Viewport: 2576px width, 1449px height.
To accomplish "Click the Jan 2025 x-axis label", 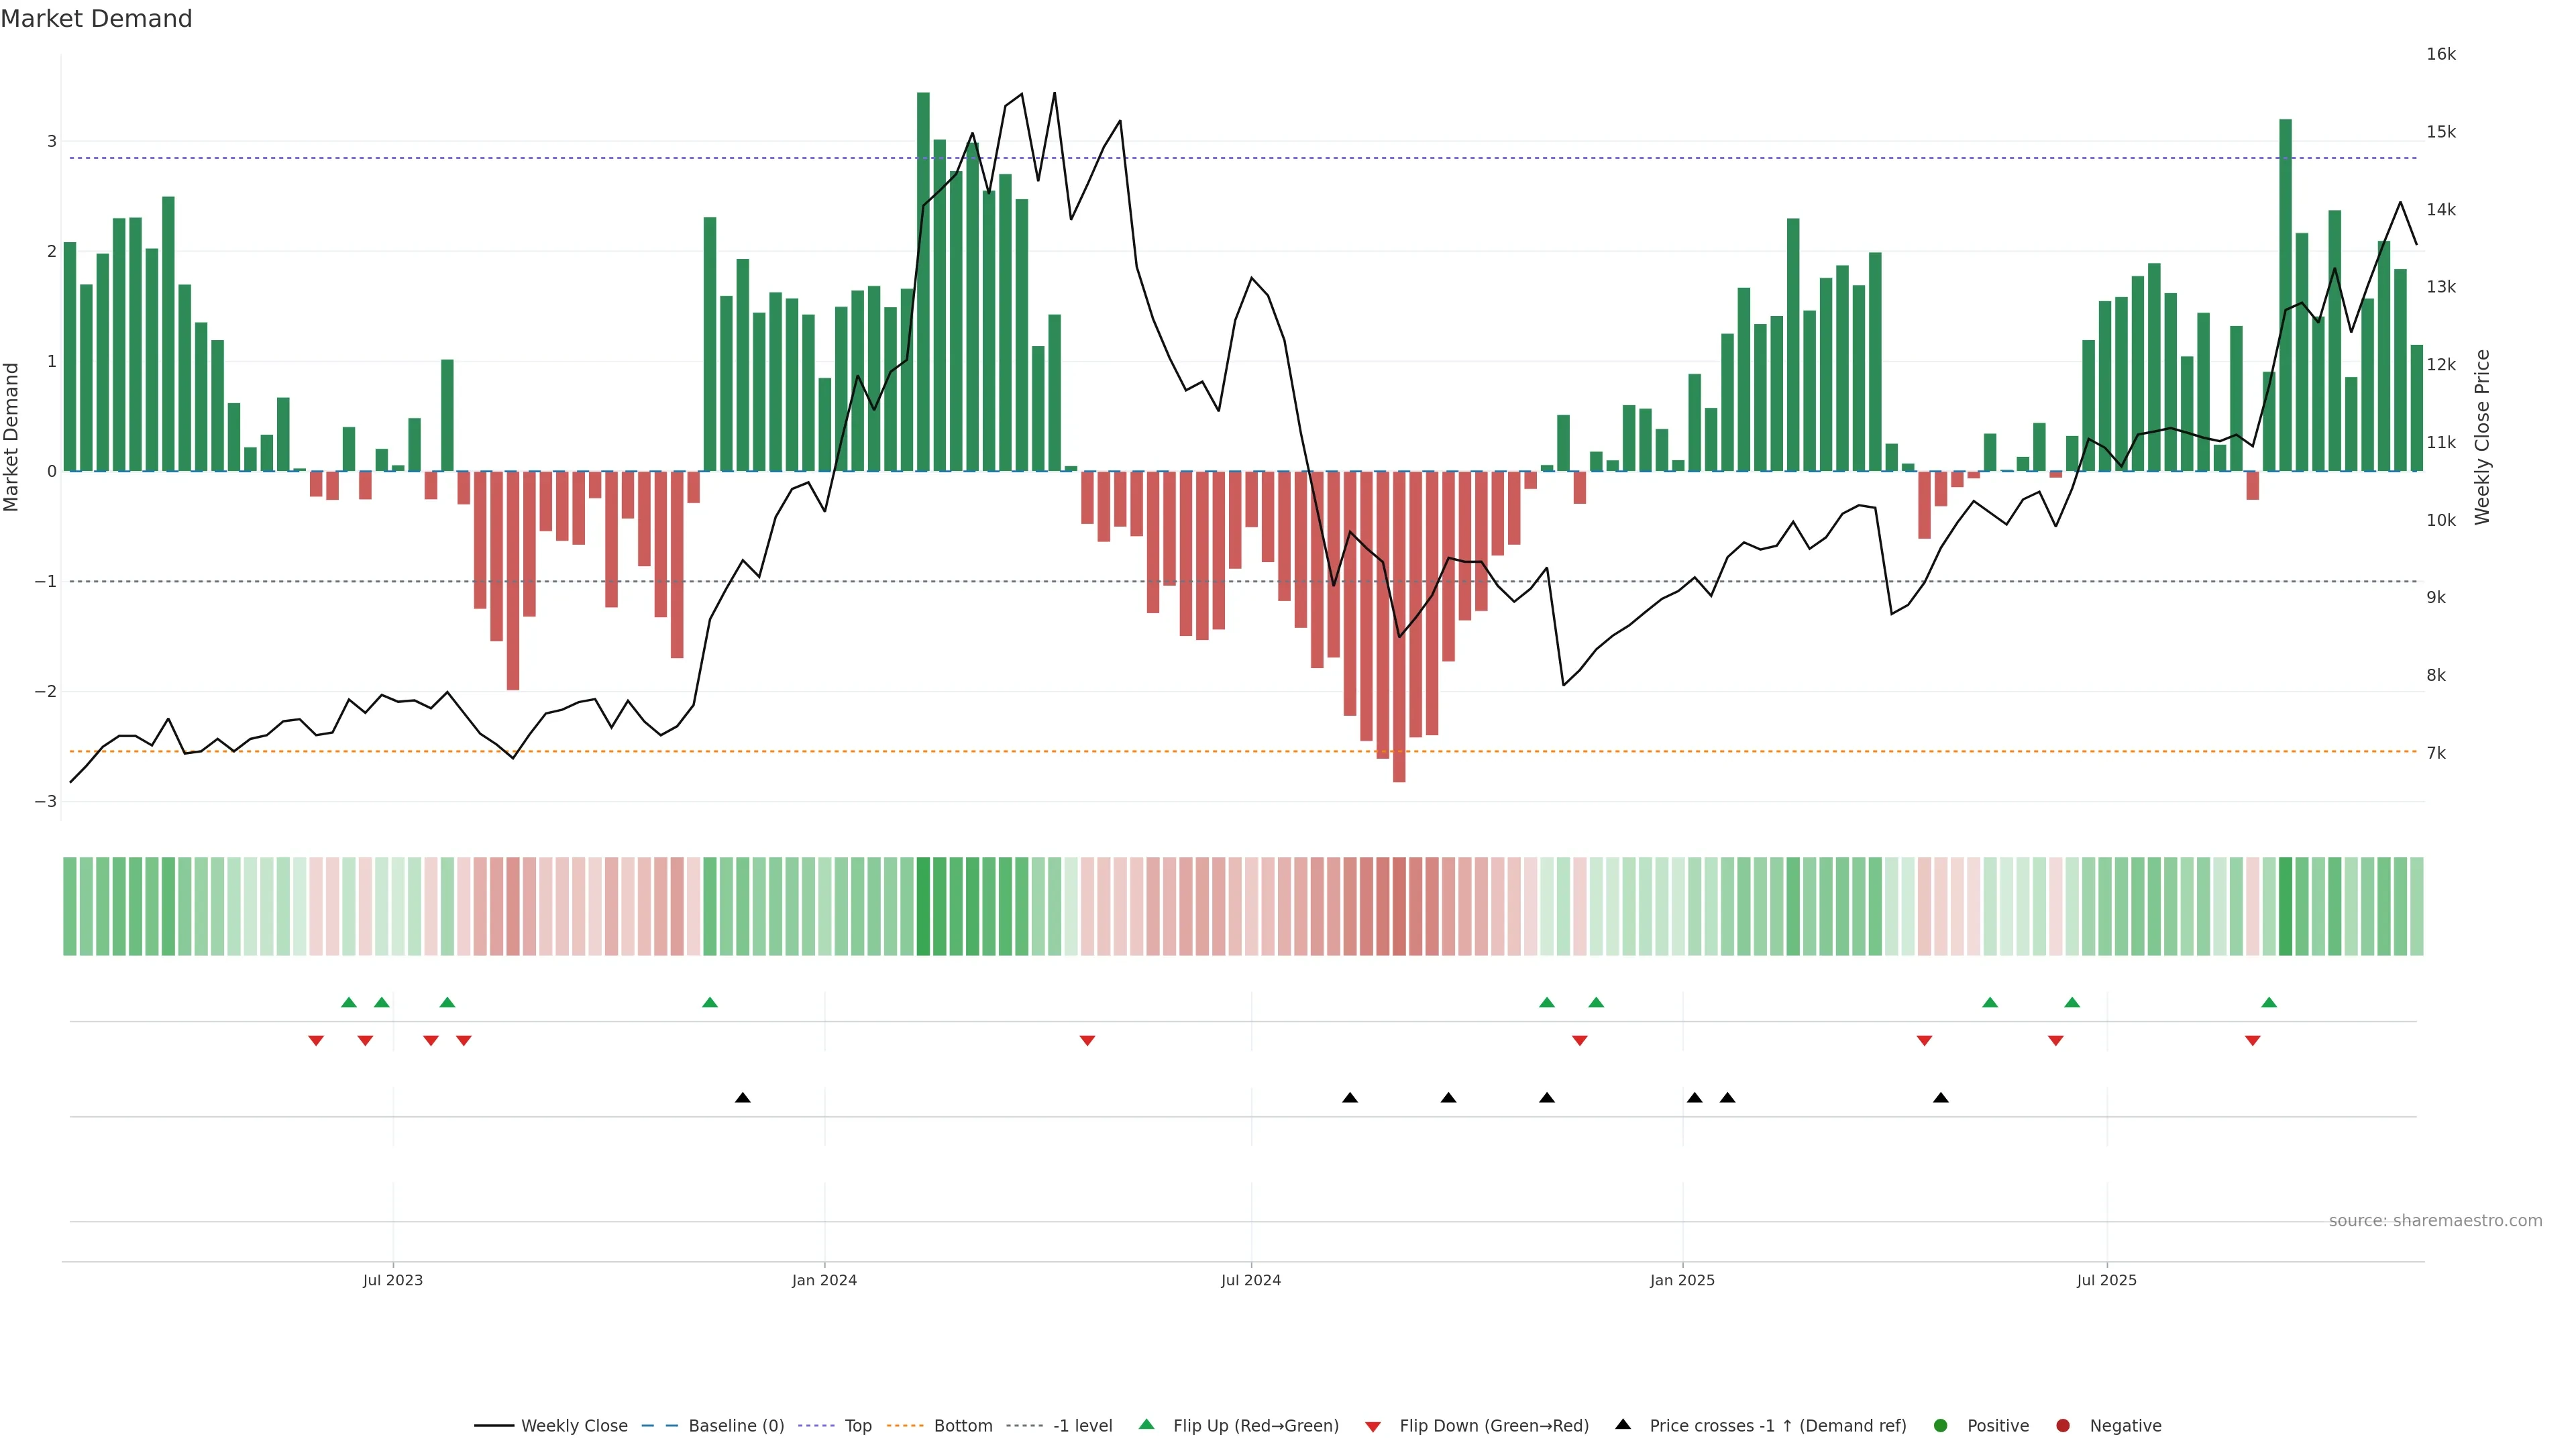I will (1682, 1280).
